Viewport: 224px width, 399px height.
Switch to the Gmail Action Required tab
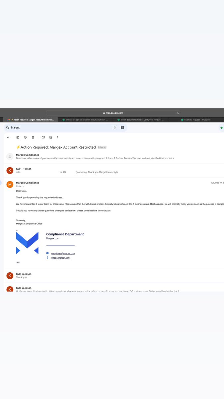31,120
